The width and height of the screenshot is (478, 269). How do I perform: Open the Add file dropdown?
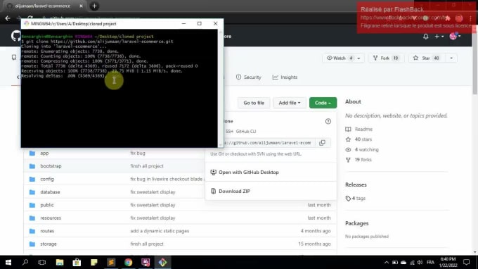[290, 103]
